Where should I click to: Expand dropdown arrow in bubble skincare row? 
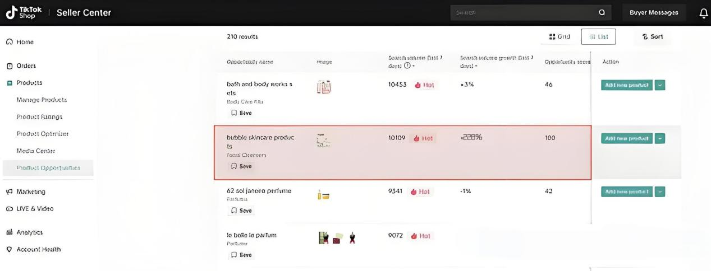click(x=660, y=138)
